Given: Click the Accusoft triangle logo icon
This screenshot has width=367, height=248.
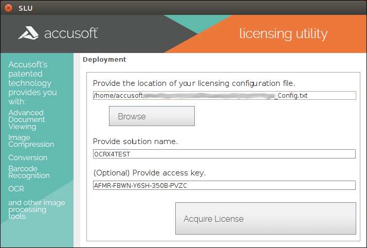Looking at the screenshot, I should coord(29,33).
